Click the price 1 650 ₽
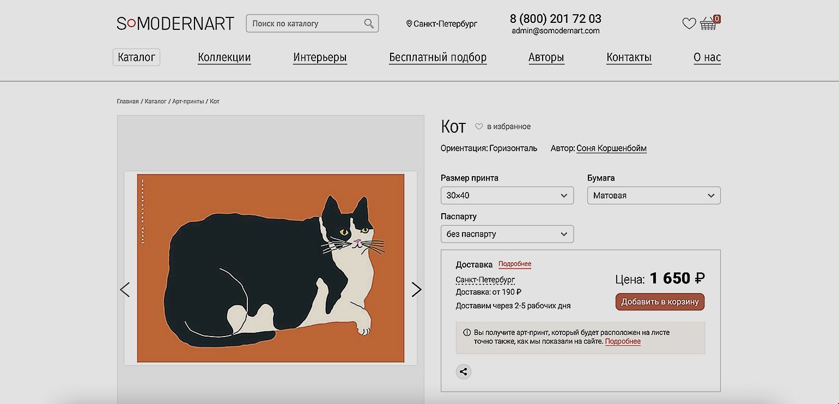This screenshot has height=404, width=839. tap(677, 278)
